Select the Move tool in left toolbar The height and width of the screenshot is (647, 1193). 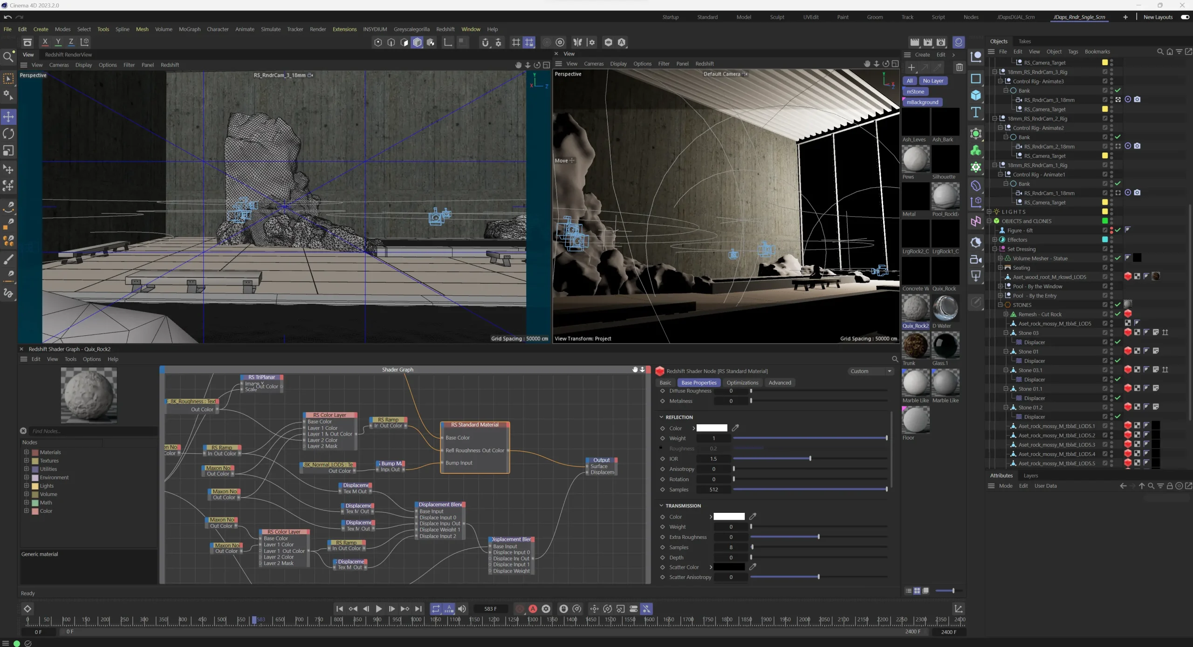click(x=8, y=116)
